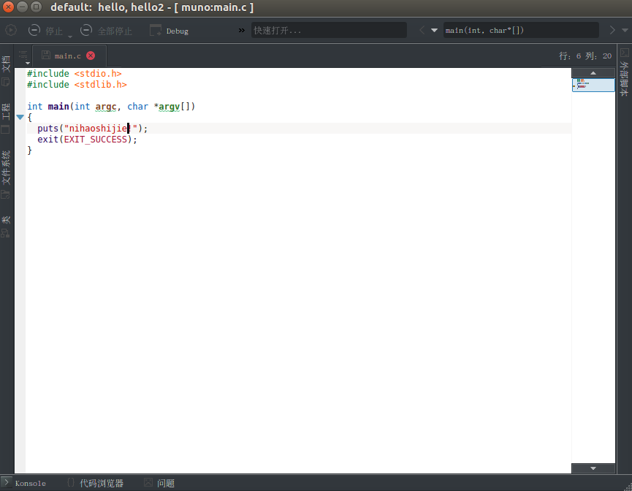Click the save icon on main.c tab
The image size is (632, 491).
coord(46,56)
